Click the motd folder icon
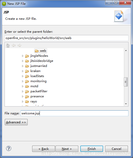The height and width of the screenshot is (158, 133). click(x=27, y=86)
